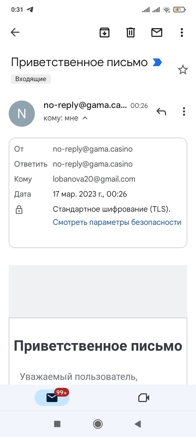Screen dimensions: 196x437
Task: Open the Входящие label
Action: pyautogui.click(x=31, y=79)
